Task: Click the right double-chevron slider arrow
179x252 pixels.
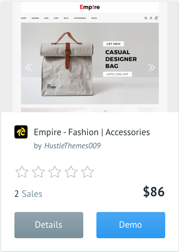Action: pos(151,68)
